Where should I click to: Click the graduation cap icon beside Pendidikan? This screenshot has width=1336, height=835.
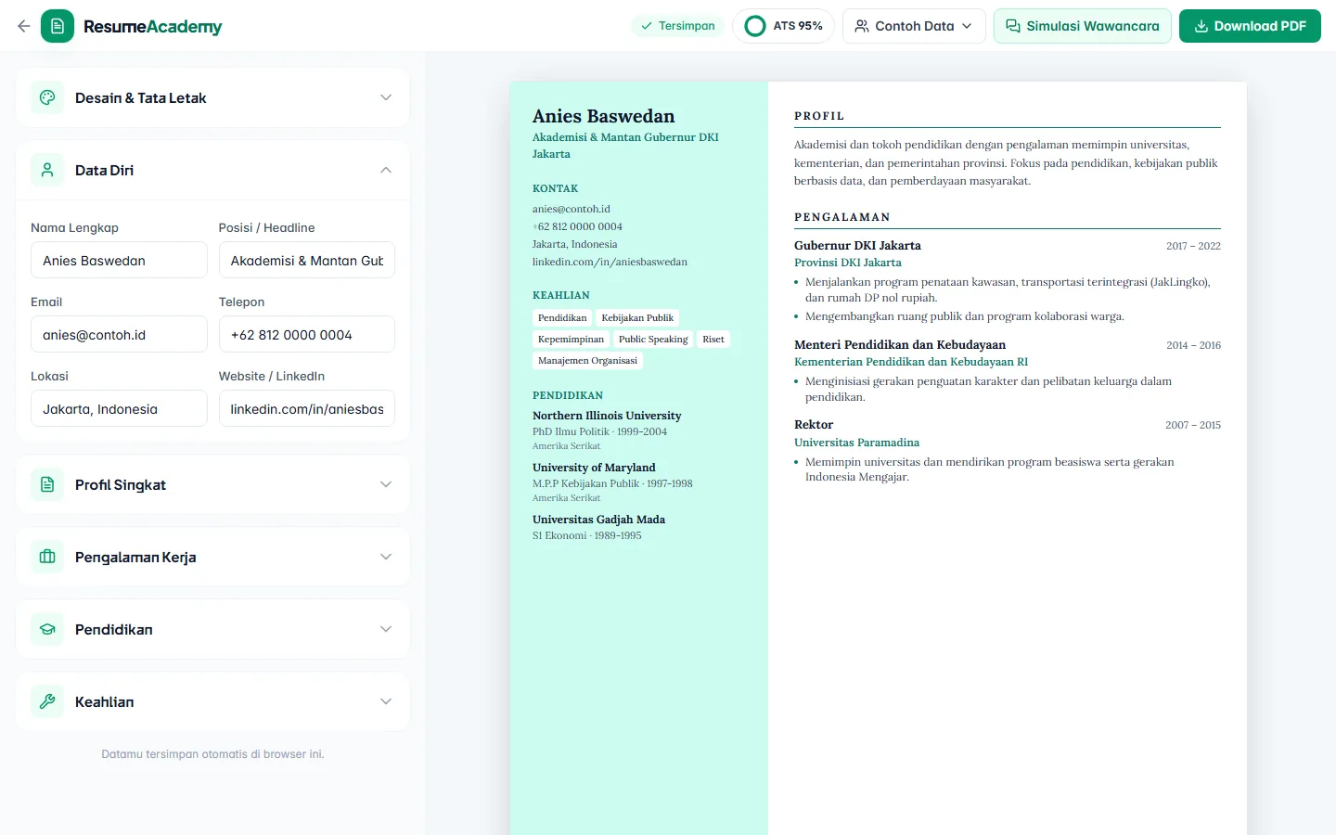[47, 629]
